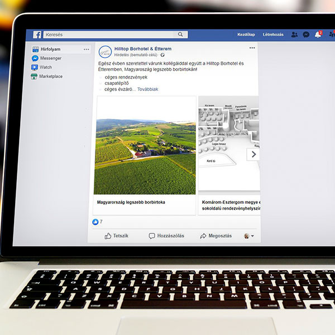
Task: Like the post with Tetszik
Action: coord(117,236)
